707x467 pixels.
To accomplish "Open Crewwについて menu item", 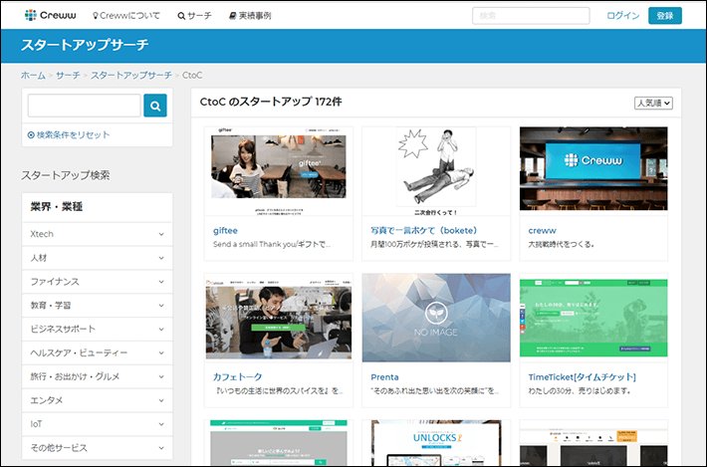I will pyautogui.click(x=125, y=16).
